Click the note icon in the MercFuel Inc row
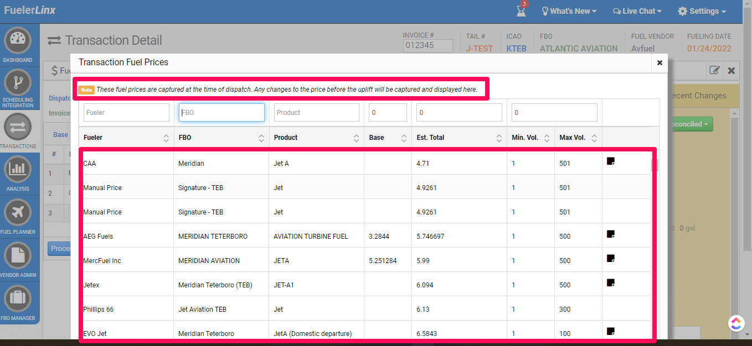Screen dimensions: 752x346 click(x=611, y=259)
